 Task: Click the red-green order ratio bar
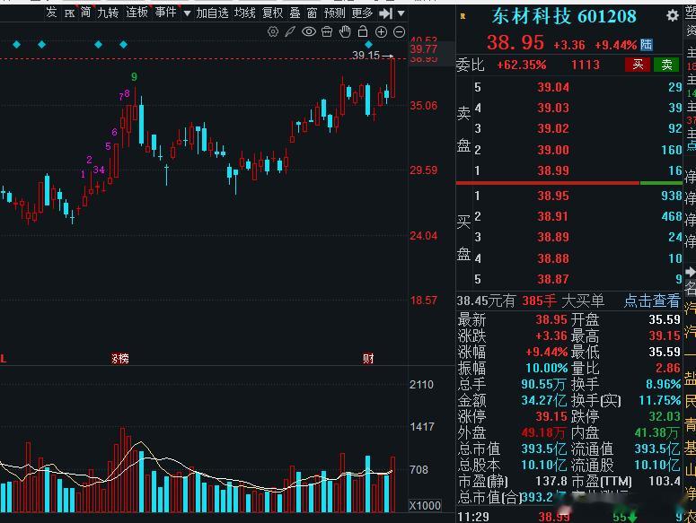click(569, 183)
